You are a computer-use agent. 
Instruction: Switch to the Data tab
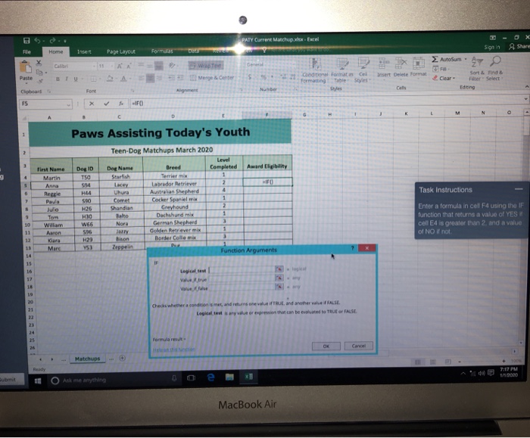193,51
